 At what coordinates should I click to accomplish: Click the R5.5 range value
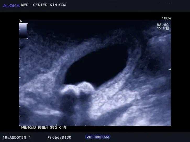pyautogui.click(x=43, y=127)
